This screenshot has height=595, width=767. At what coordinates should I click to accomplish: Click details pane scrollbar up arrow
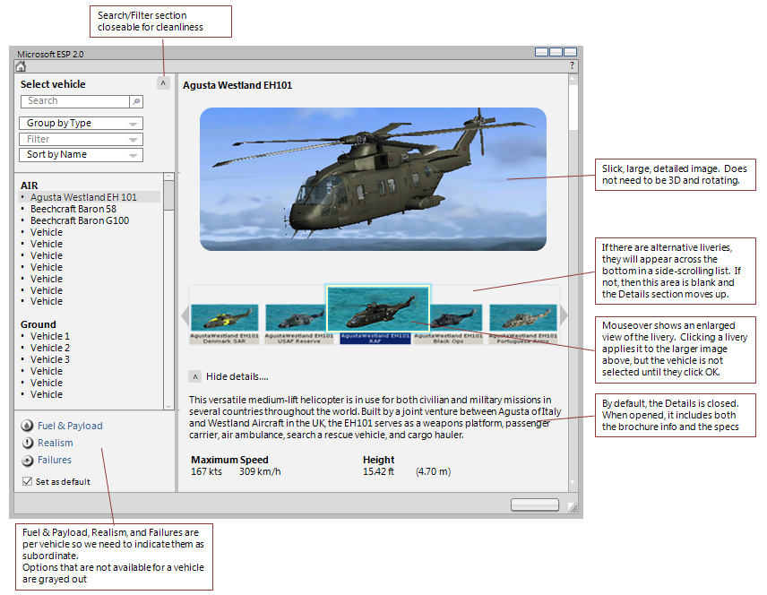click(x=573, y=79)
